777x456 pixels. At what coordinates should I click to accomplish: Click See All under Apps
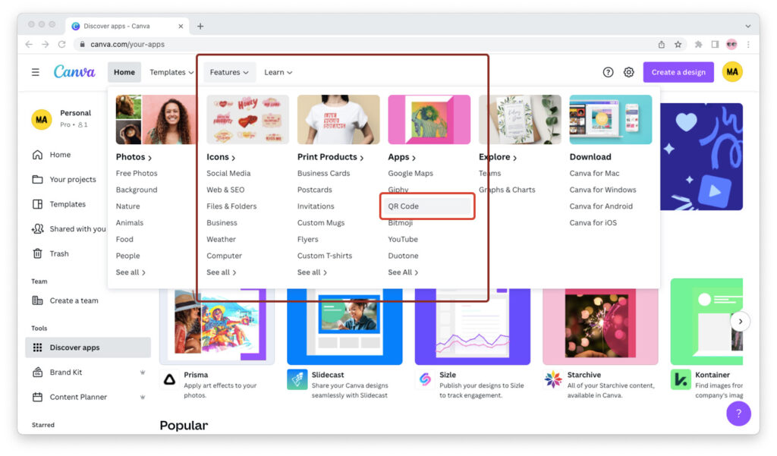coord(404,272)
